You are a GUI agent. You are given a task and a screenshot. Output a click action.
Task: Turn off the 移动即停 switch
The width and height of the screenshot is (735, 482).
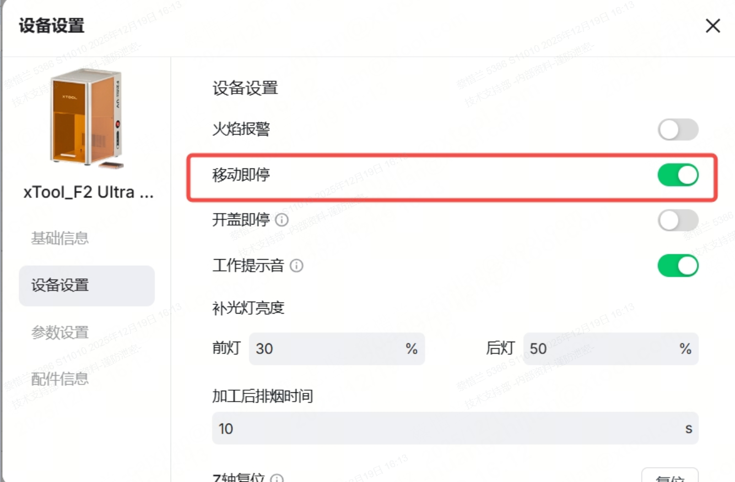678,176
